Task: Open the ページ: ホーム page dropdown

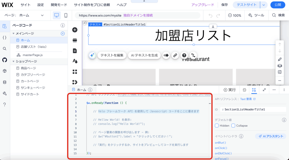Action: tap(24, 15)
